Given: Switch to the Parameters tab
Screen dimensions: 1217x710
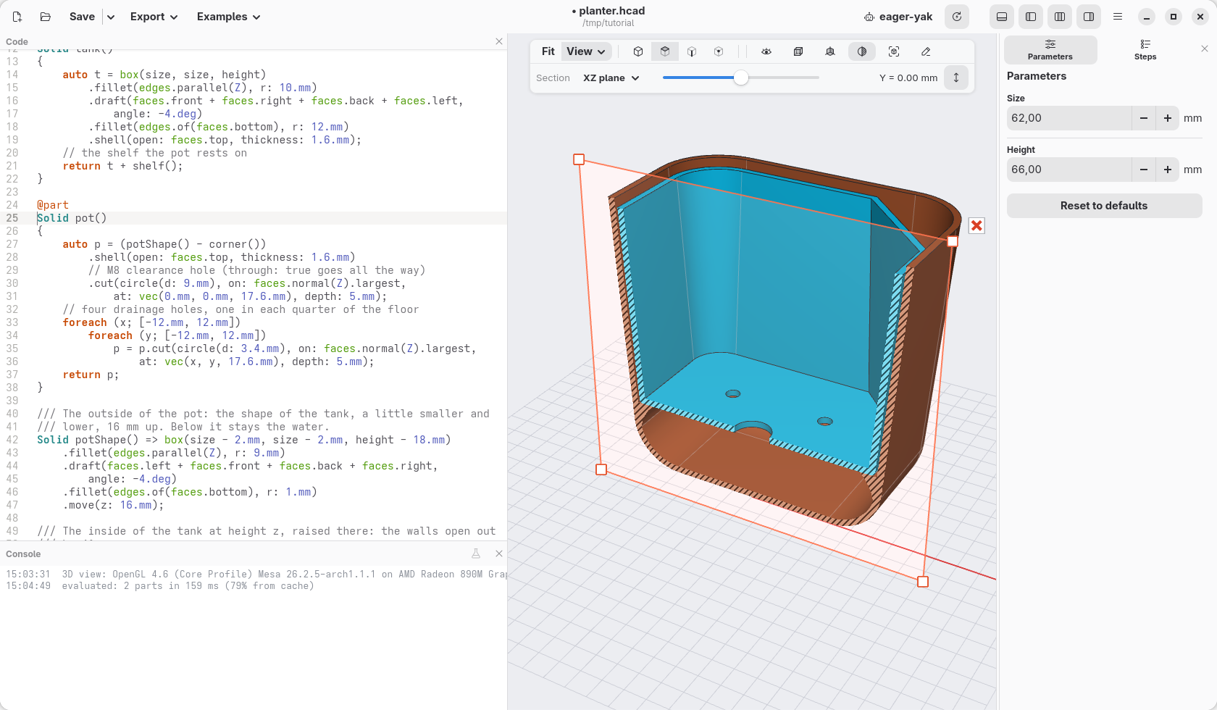Looking at the screenshot, I should (x=1050, y=49).
